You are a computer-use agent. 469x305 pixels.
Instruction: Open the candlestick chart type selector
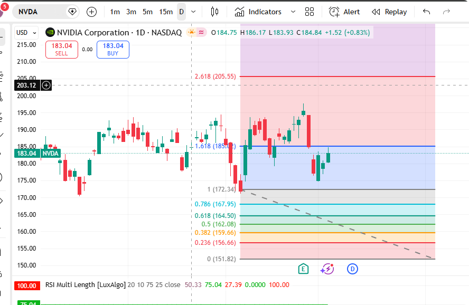(x=214, y=12)
